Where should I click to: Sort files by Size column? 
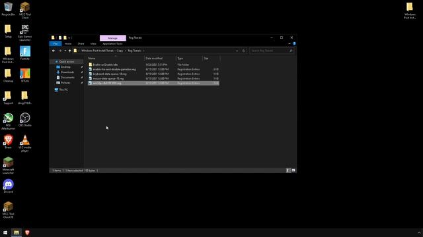tap(211, 59)
